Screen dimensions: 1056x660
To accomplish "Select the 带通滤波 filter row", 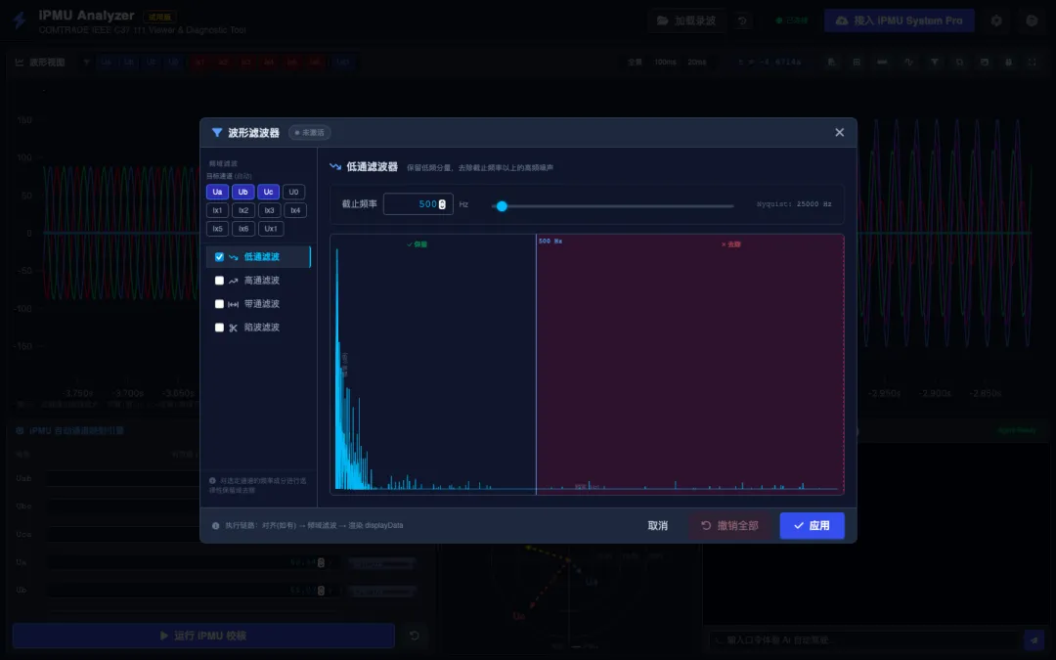I will point(258,304).
